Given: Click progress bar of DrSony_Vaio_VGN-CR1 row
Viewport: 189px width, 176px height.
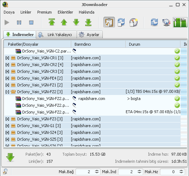Looking at the screenshot, I should click(x=184, y=58).
